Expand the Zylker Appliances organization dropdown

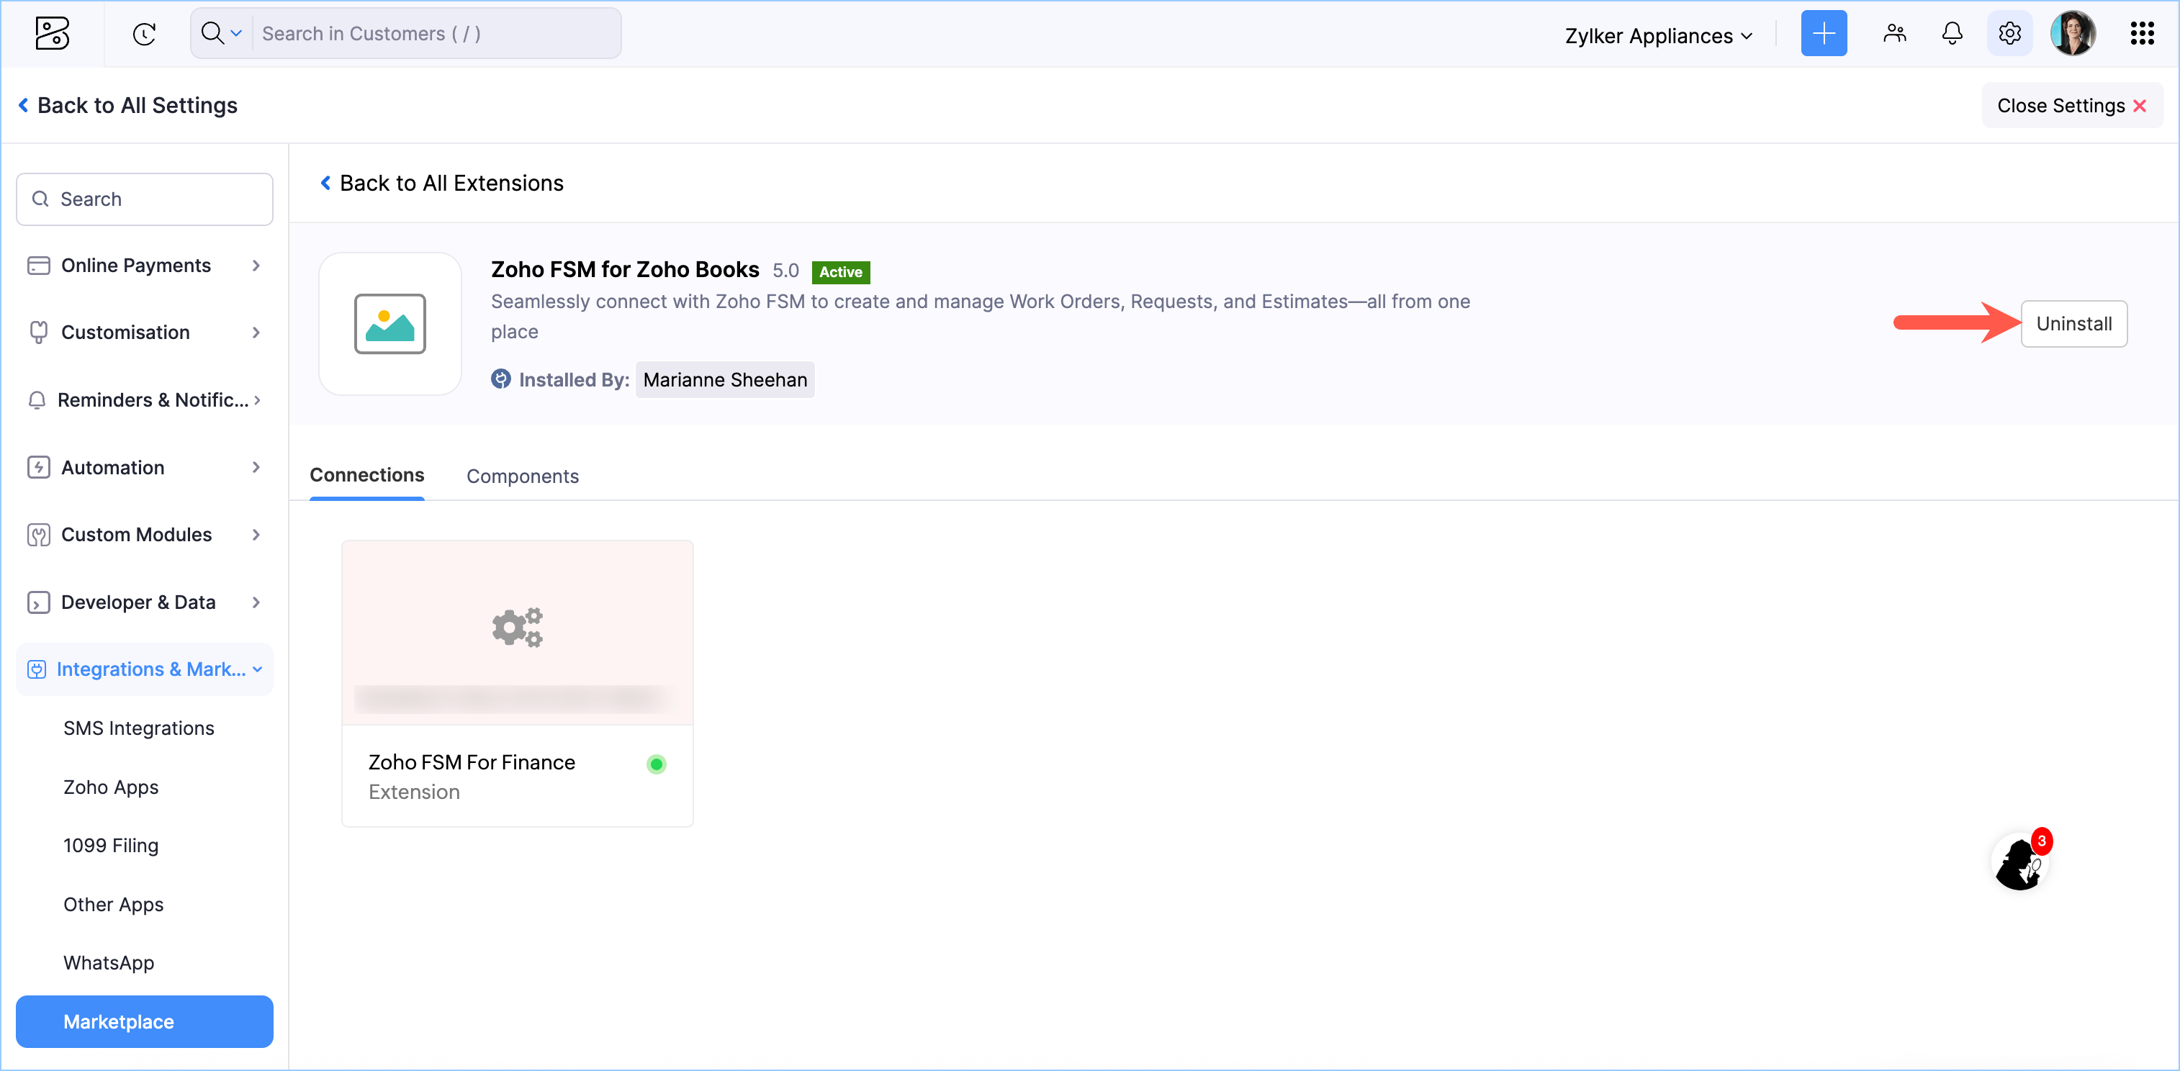(1658, 35)
